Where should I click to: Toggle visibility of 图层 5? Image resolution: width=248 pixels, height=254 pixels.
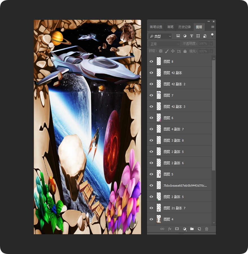(151, 174)
